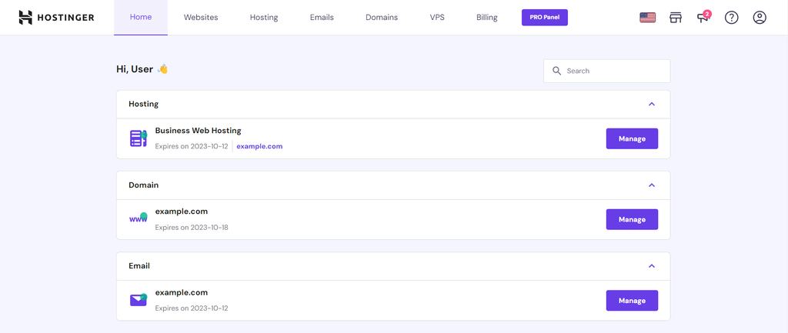The width and height of the screenshot is (788, 333).
Task: Open the VPS tab
Action: coord(437,18)
